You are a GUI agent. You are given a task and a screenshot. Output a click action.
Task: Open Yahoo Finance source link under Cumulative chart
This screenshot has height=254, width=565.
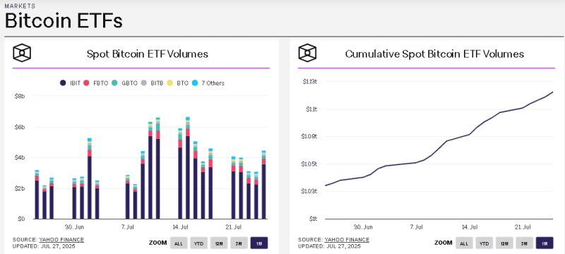pyautogui.click(x=347, y=240)
